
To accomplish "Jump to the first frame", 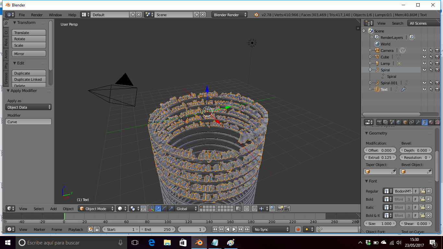I will (215, 229).
